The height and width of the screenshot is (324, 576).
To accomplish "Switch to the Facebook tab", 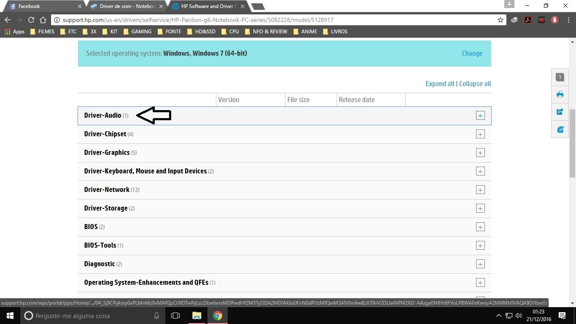I will pyautogui.click(x=44, y=6).
